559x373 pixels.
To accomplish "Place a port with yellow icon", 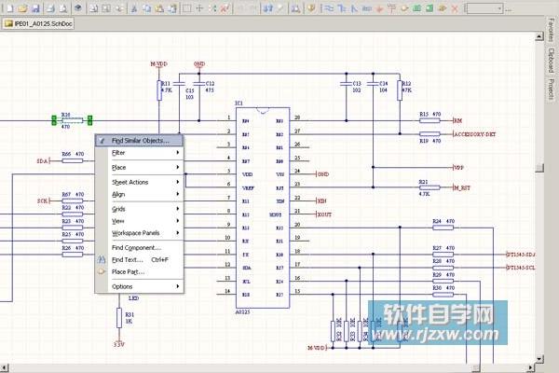I will [443, 7].
